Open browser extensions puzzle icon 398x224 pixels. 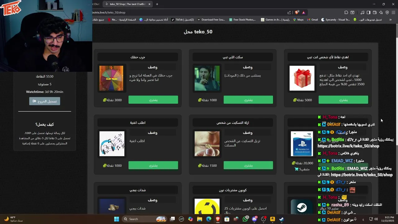tap(346, 12)
